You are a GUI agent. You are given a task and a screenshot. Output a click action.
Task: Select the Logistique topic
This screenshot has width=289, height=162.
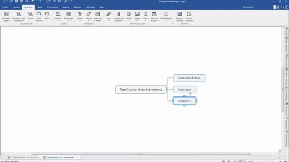185,90
